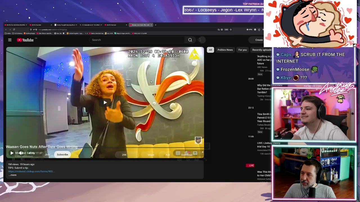360x202 pixels.
Task: Select the 'Recently uploaded' filter chip
Action: click(261, 50)
